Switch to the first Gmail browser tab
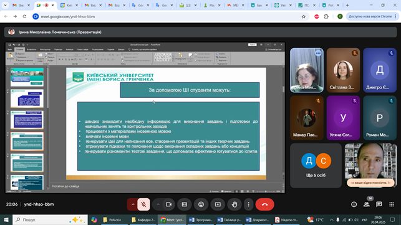The image size is (401, 225). pyautogui.click(x=21, y=5)
